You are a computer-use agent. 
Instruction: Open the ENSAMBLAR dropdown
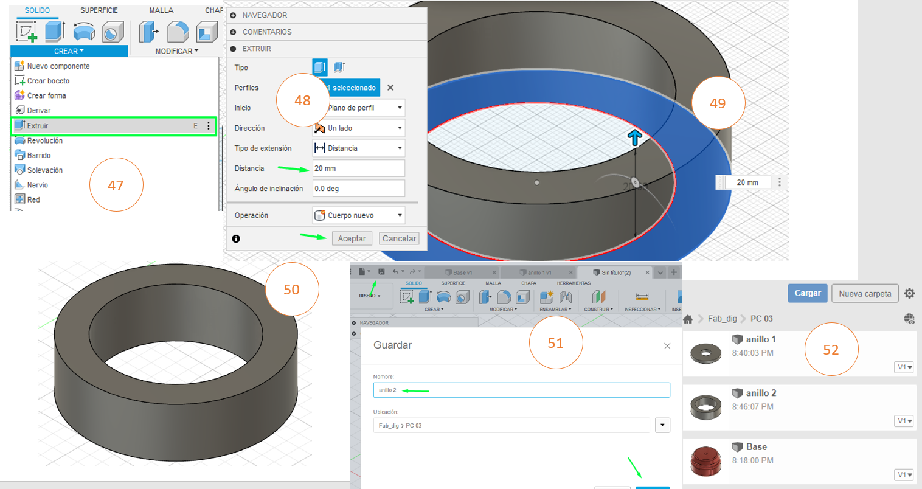pos(554,309)
